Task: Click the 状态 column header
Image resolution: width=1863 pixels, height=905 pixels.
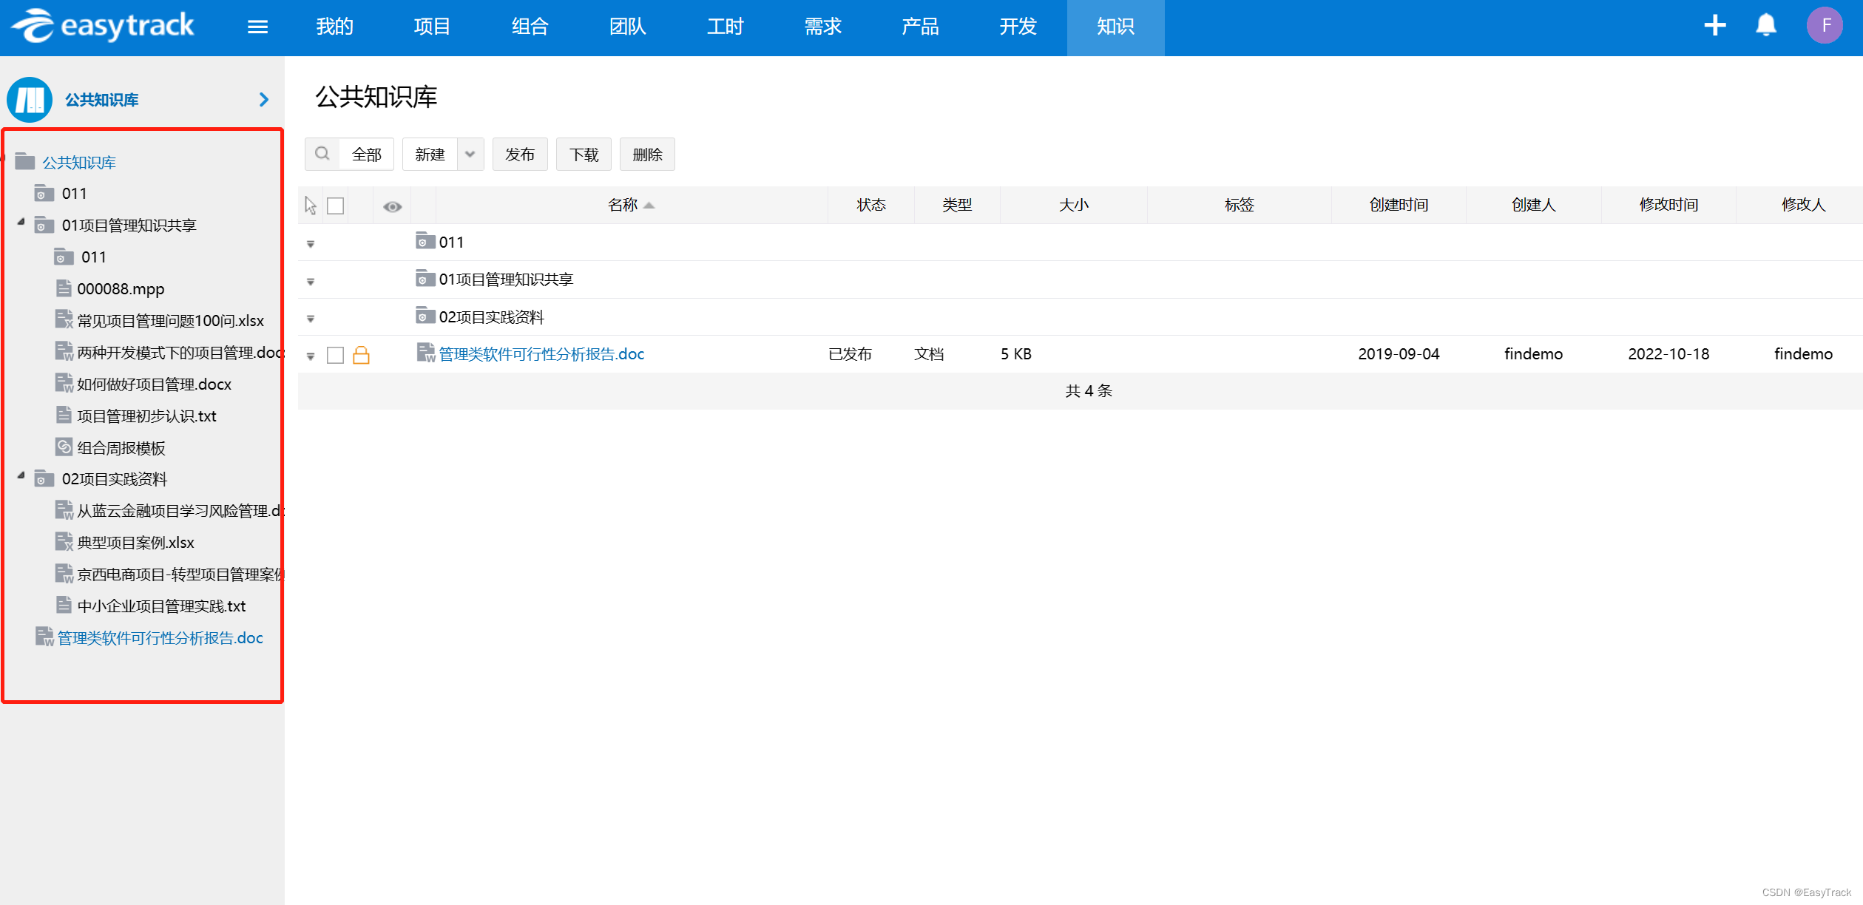Action: 871,205
